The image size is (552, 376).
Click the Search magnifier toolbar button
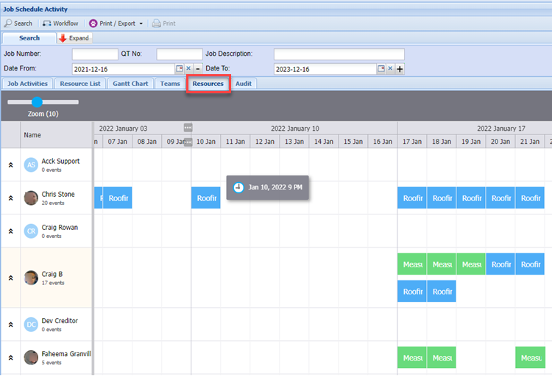pyautogui.click(x=18, y=23)
